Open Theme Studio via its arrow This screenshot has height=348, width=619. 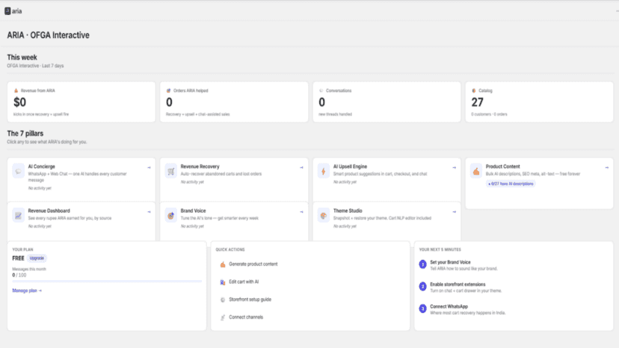[454, 212]
